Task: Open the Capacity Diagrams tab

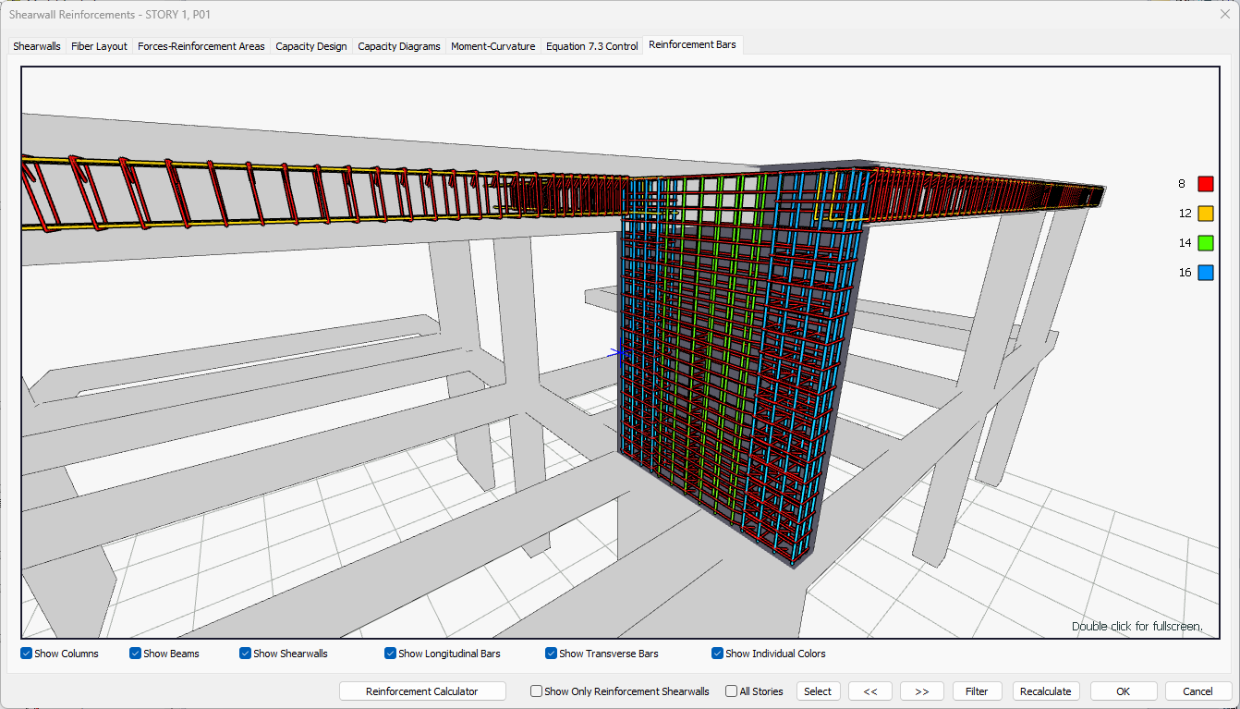Action: 398,46
